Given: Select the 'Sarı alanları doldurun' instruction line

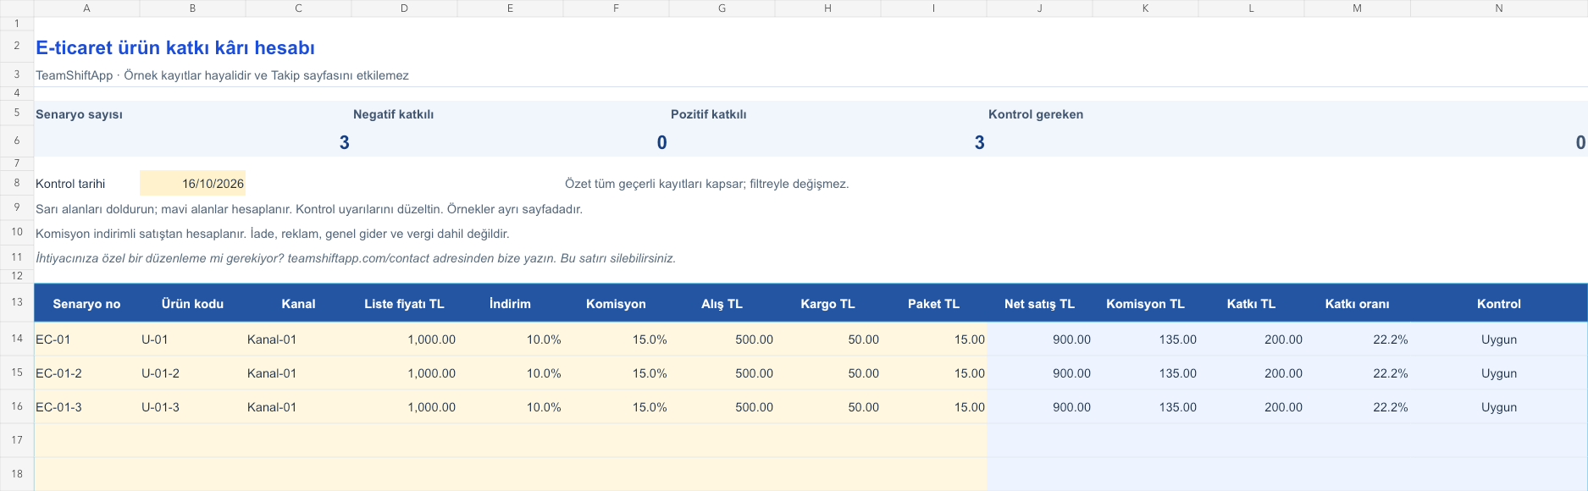Looking at the screenshot, I should click(x=309, y=209).
